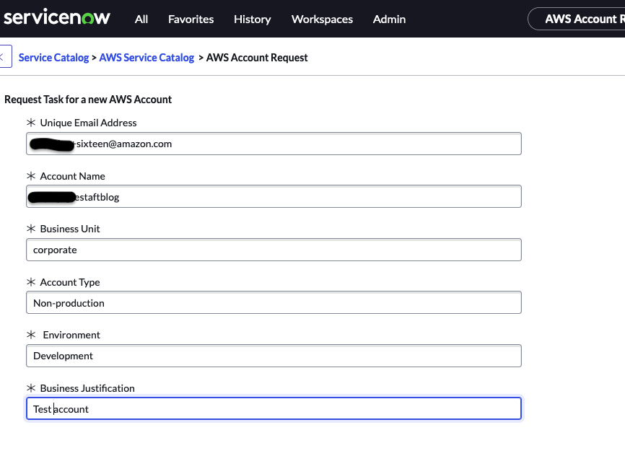This screenshot has width=625, height=456.
Task: Open the AWS Service Catalog breadcrumb link
Action: pos(147,57)
